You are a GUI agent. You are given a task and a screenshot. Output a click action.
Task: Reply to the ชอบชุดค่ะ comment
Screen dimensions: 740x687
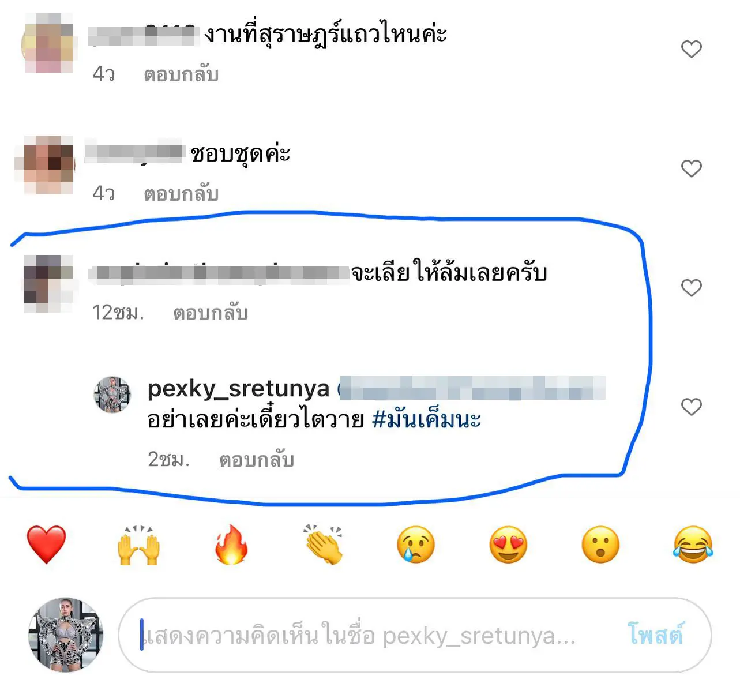point(181,193)
